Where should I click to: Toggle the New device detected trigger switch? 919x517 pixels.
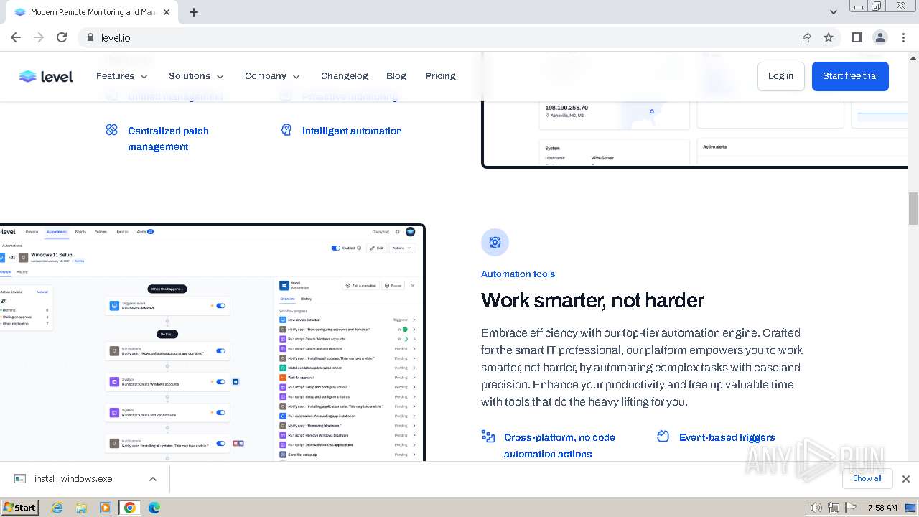220,306
